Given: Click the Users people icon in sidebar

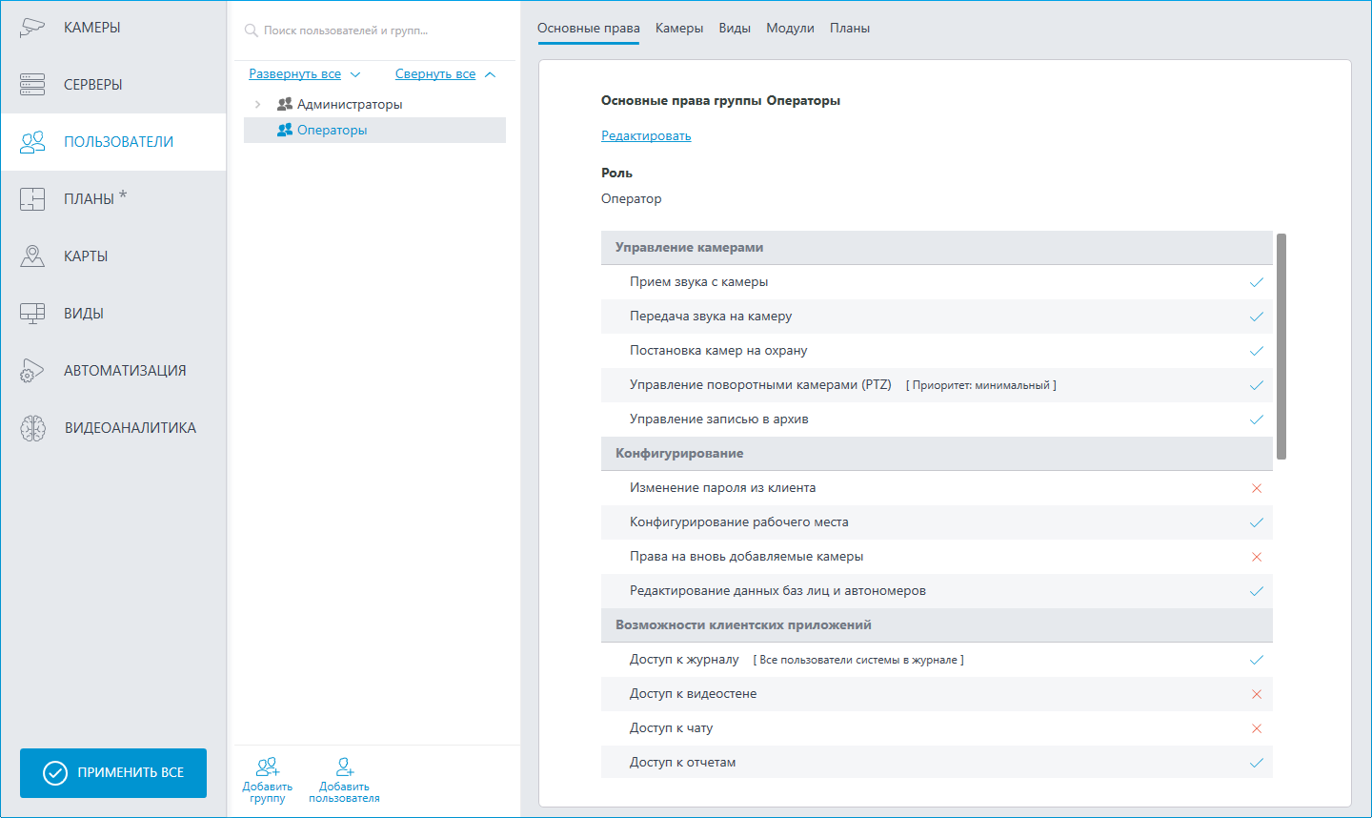Looking at the screenshot, I should coord(32,142).
